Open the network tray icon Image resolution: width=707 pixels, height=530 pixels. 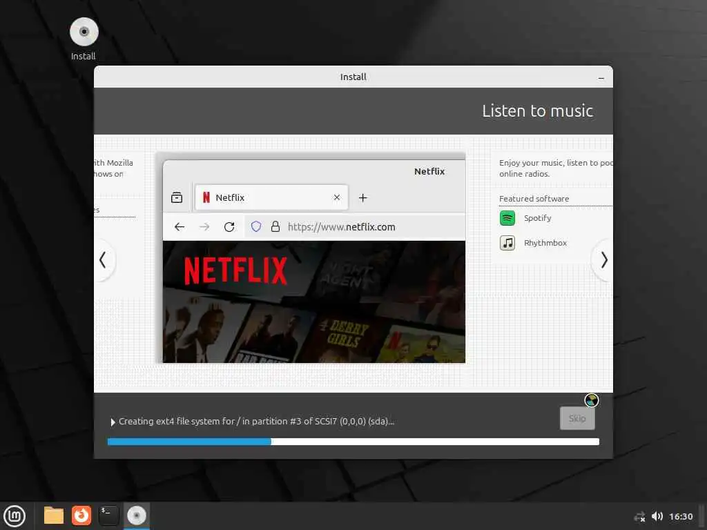639,516
